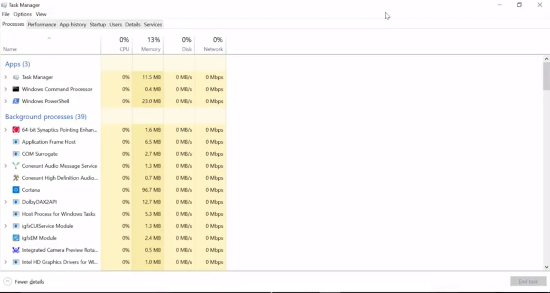Sort by the Network column header
Image resolution: width=550 pixels, height=293 pixels.
211,44
